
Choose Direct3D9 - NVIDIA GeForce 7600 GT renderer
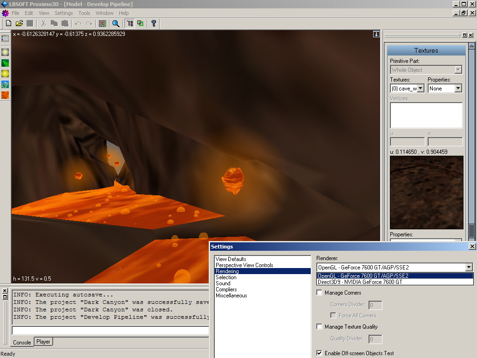tap(360, 282)
